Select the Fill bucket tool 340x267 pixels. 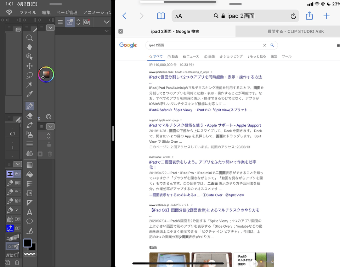pyautogui.click(x=29, y=174)
